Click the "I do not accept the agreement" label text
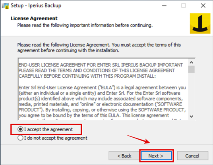Screen dimensions: 213x165 click(56, 138)
